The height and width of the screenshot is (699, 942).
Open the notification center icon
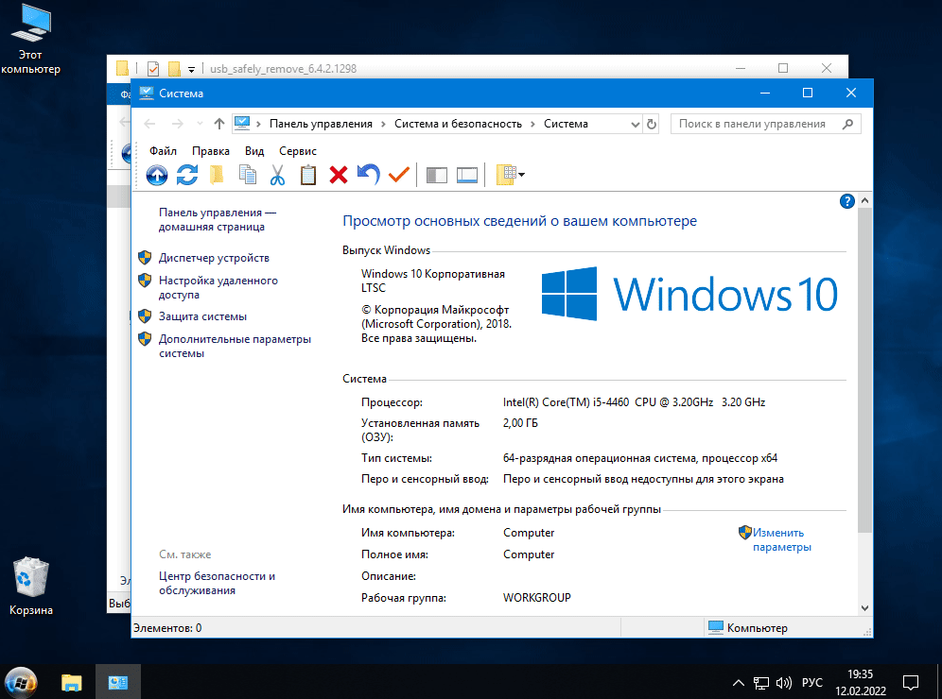click(x=911, y=683)
